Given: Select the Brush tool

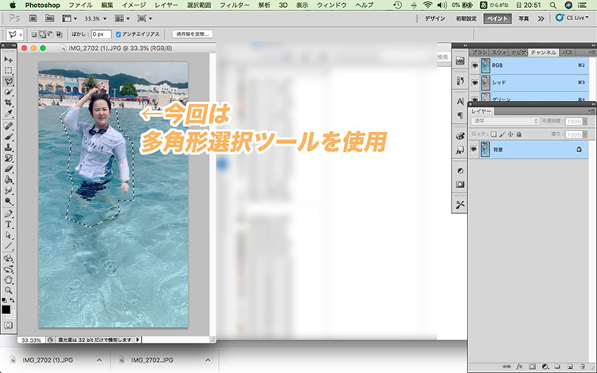Looking at the screenshot, I should coord(9,137).
